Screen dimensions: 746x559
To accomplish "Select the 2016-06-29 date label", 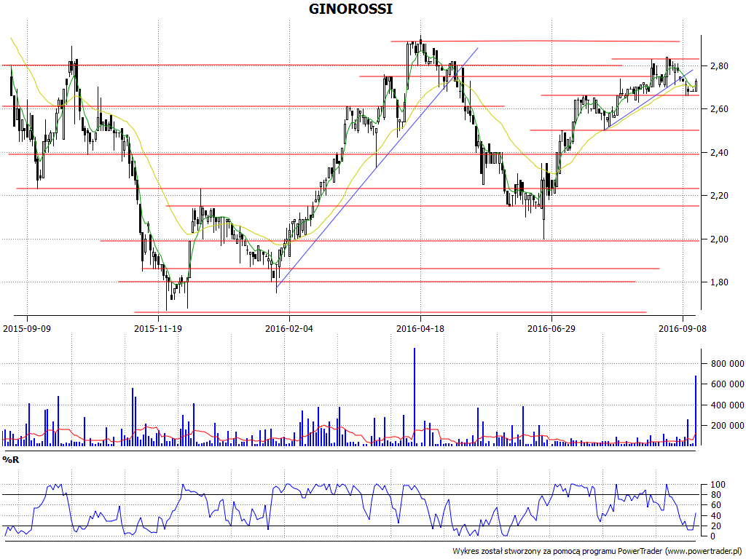I will point(551,328).
